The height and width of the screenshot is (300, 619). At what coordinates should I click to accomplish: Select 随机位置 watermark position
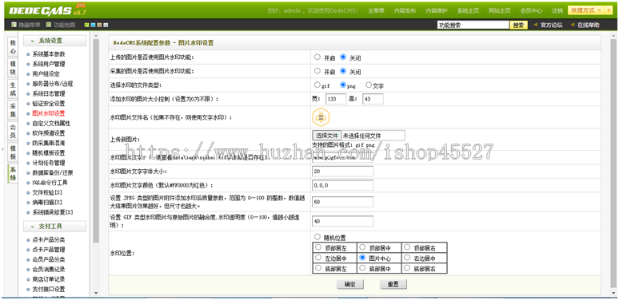317,237
